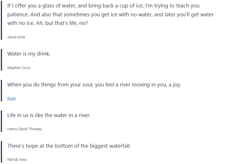The height and width of the screenshot is (164, 231).
Task: Click the word "waterfall" in the last quote
Action: pos(119,146)
